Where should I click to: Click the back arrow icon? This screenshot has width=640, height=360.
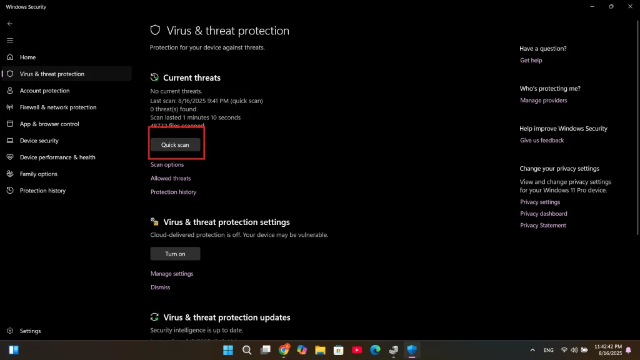[9, 24]
